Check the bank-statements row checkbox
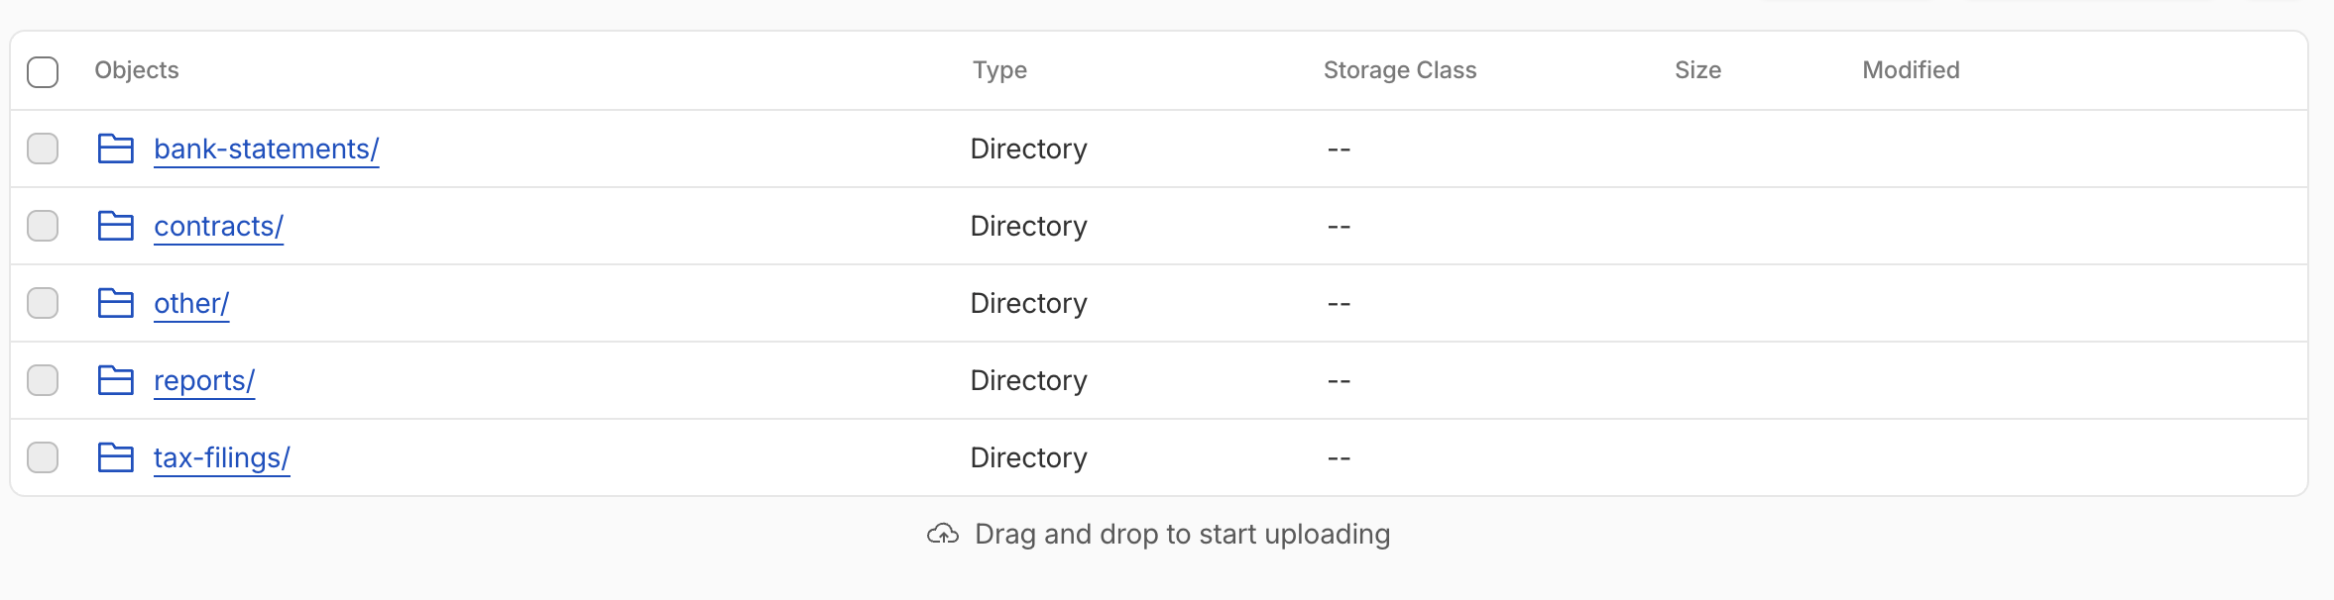The image size is (2334, 600). (x=43, y=149)
